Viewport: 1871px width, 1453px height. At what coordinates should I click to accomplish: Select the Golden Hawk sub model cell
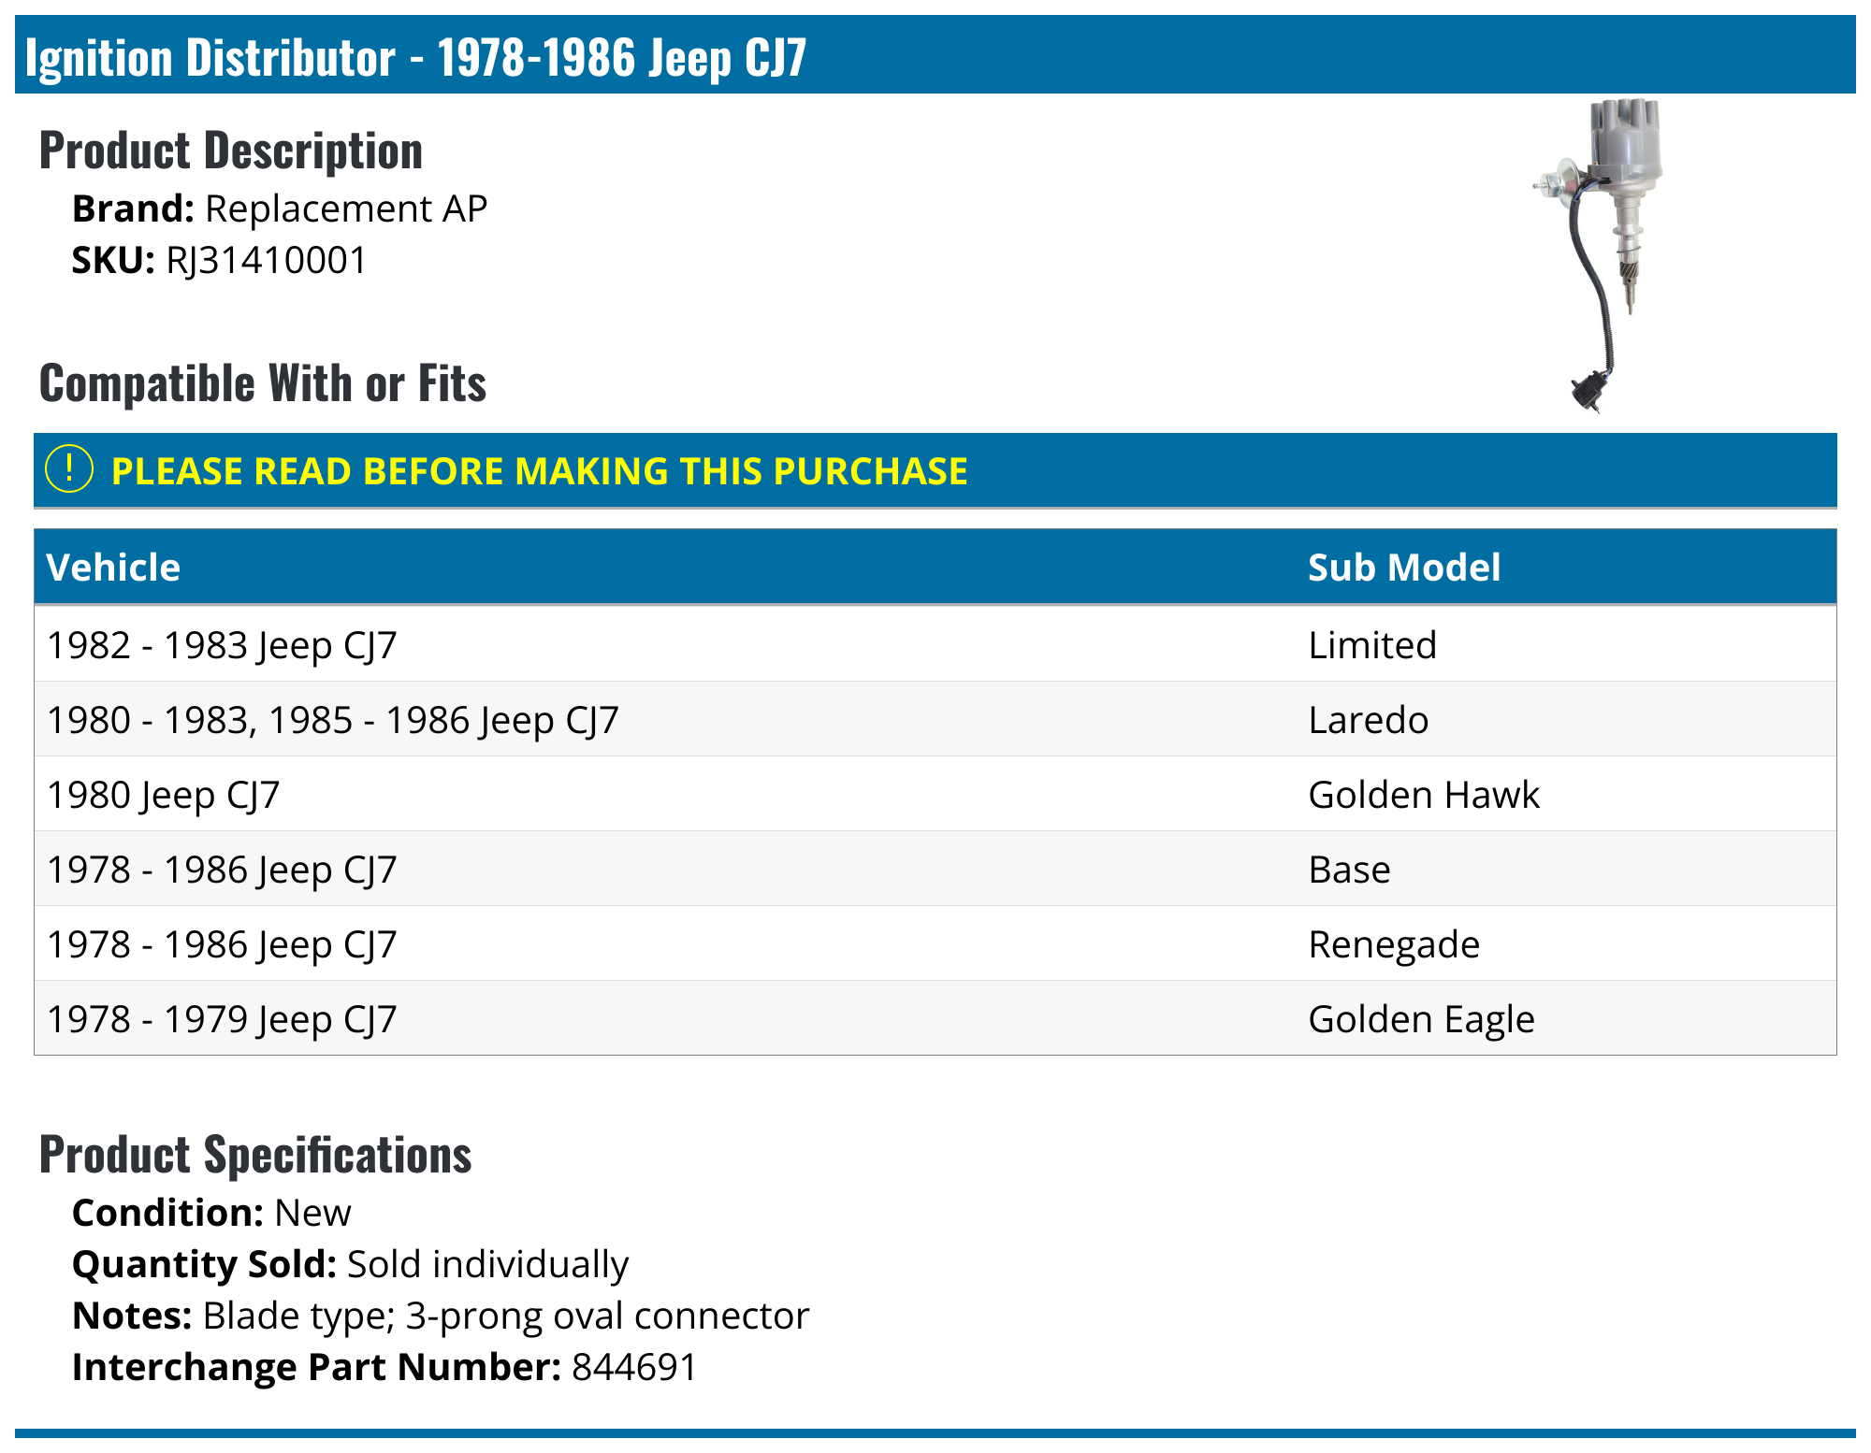pyautogui.click(x=1423, y=795)
